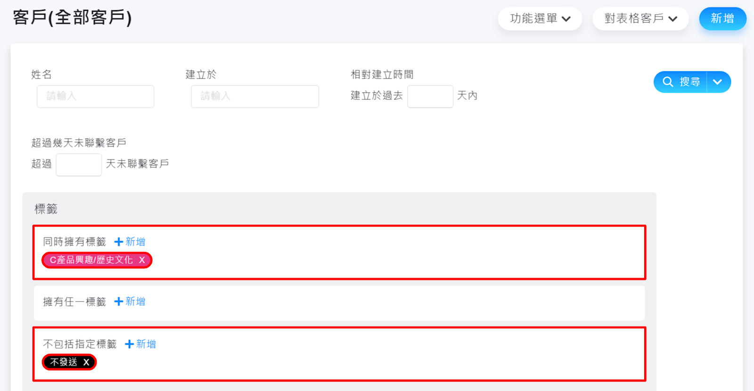This screenshot has width=754, height=391.
Task: Click 新增 link for 擁有任一標籤
Action: (x=136, y=301)
